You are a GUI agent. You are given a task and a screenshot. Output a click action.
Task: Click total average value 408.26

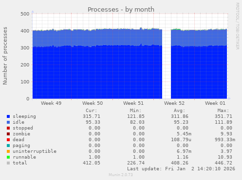(180, 163)
